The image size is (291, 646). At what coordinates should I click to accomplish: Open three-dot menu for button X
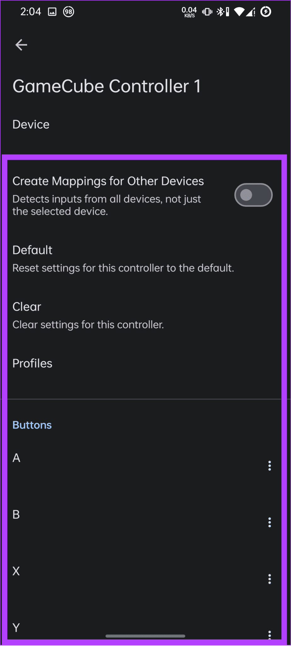click(269, 579)
